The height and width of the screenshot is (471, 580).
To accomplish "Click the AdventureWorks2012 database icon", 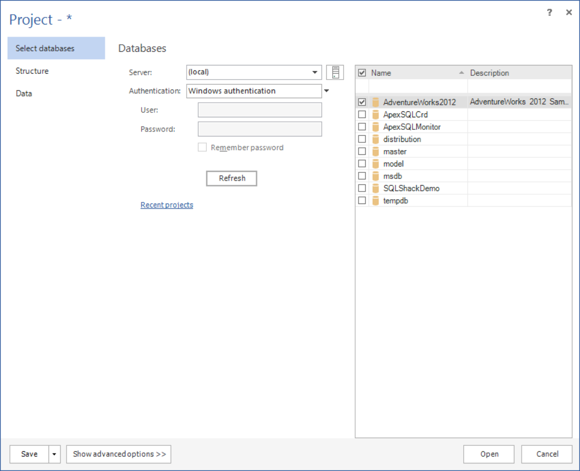I will (375, 102).
